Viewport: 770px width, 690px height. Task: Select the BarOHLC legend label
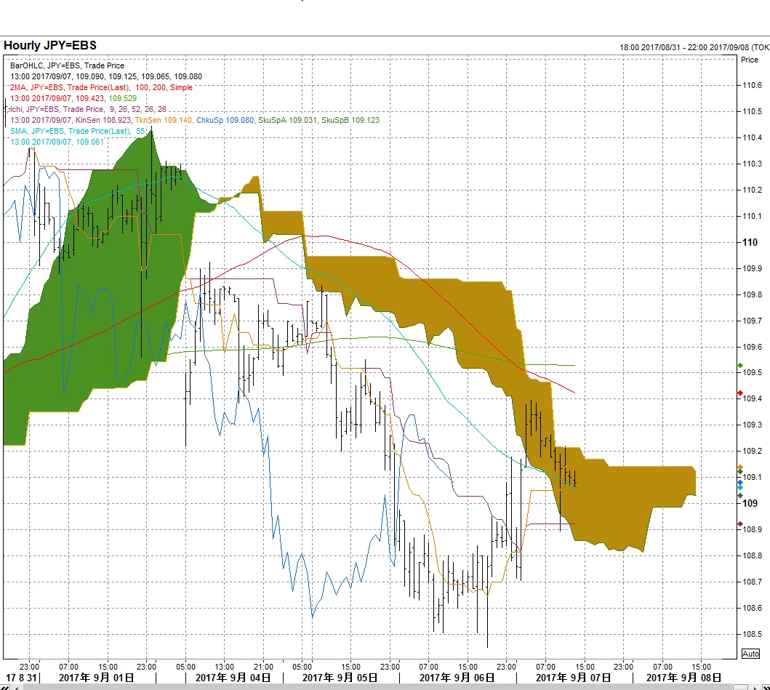point(66,65)
